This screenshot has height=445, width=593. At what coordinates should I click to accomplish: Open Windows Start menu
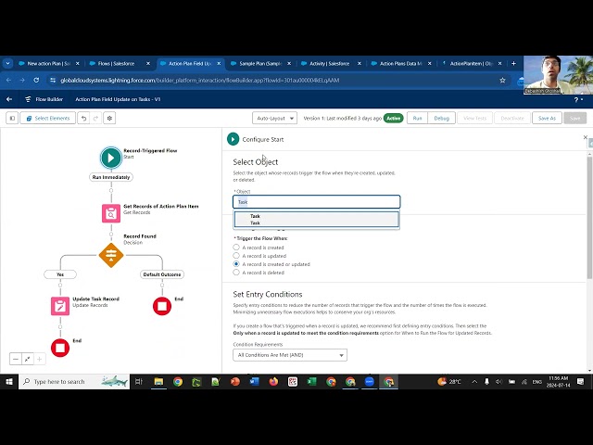(x=9, y=382)
